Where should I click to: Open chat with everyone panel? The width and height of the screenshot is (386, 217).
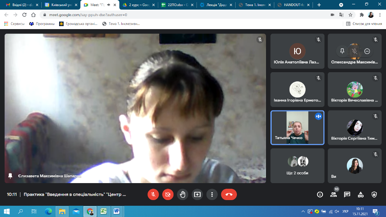click(347, 194)
